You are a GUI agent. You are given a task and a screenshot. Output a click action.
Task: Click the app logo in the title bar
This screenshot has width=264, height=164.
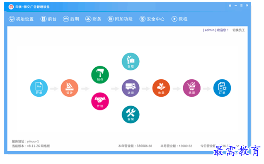tap(11, 7)
